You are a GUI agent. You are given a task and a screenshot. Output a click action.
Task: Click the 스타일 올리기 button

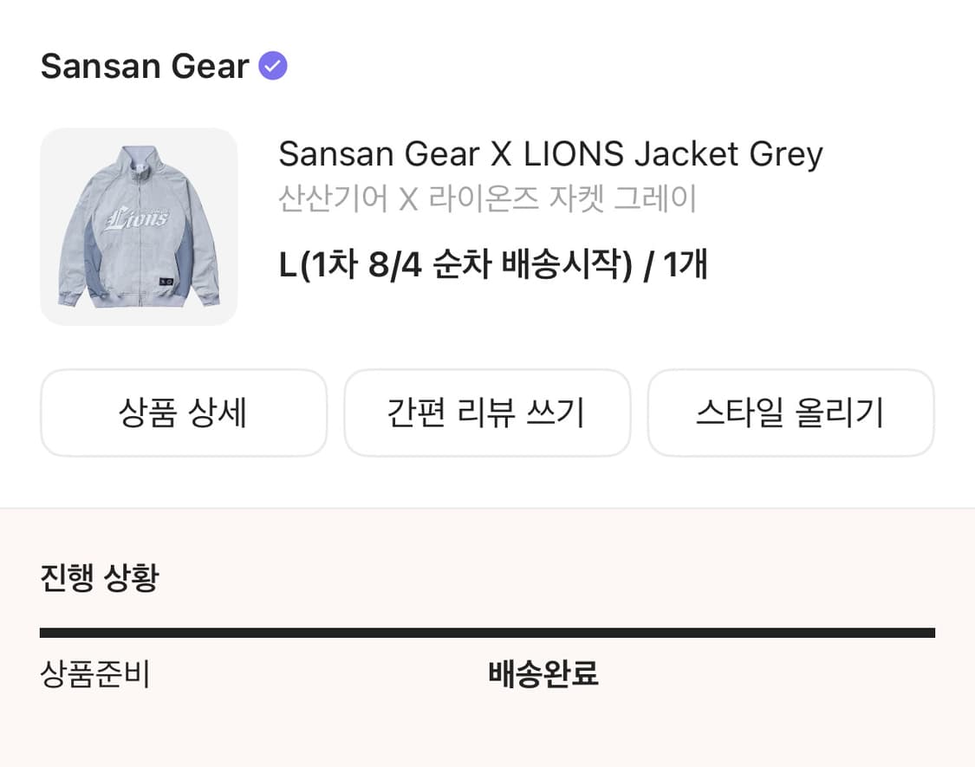click(x=790, y=413)
